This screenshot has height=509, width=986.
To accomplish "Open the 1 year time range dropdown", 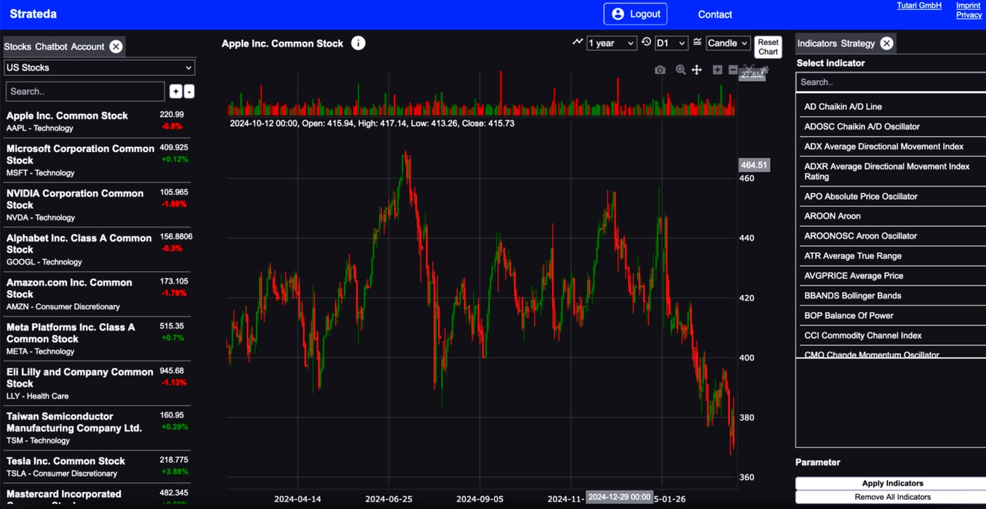I will 611,43.
